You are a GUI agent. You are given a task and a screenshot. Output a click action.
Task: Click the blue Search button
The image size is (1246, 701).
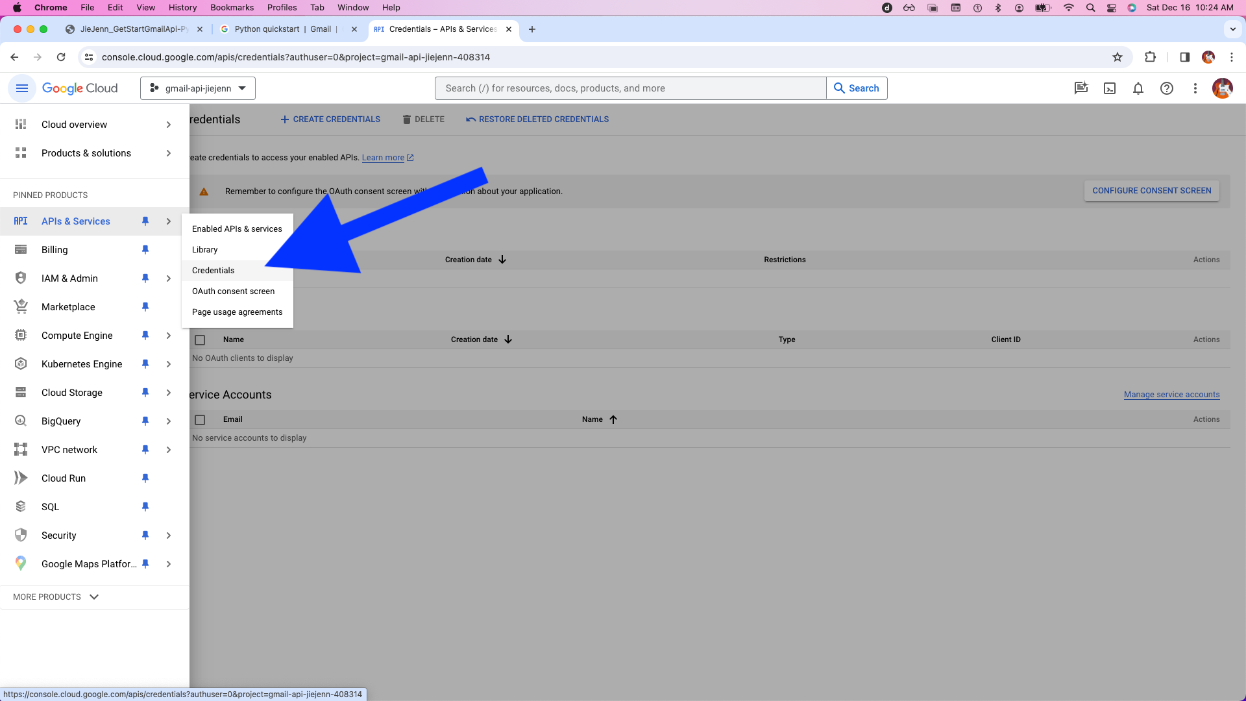click(857, 88)
